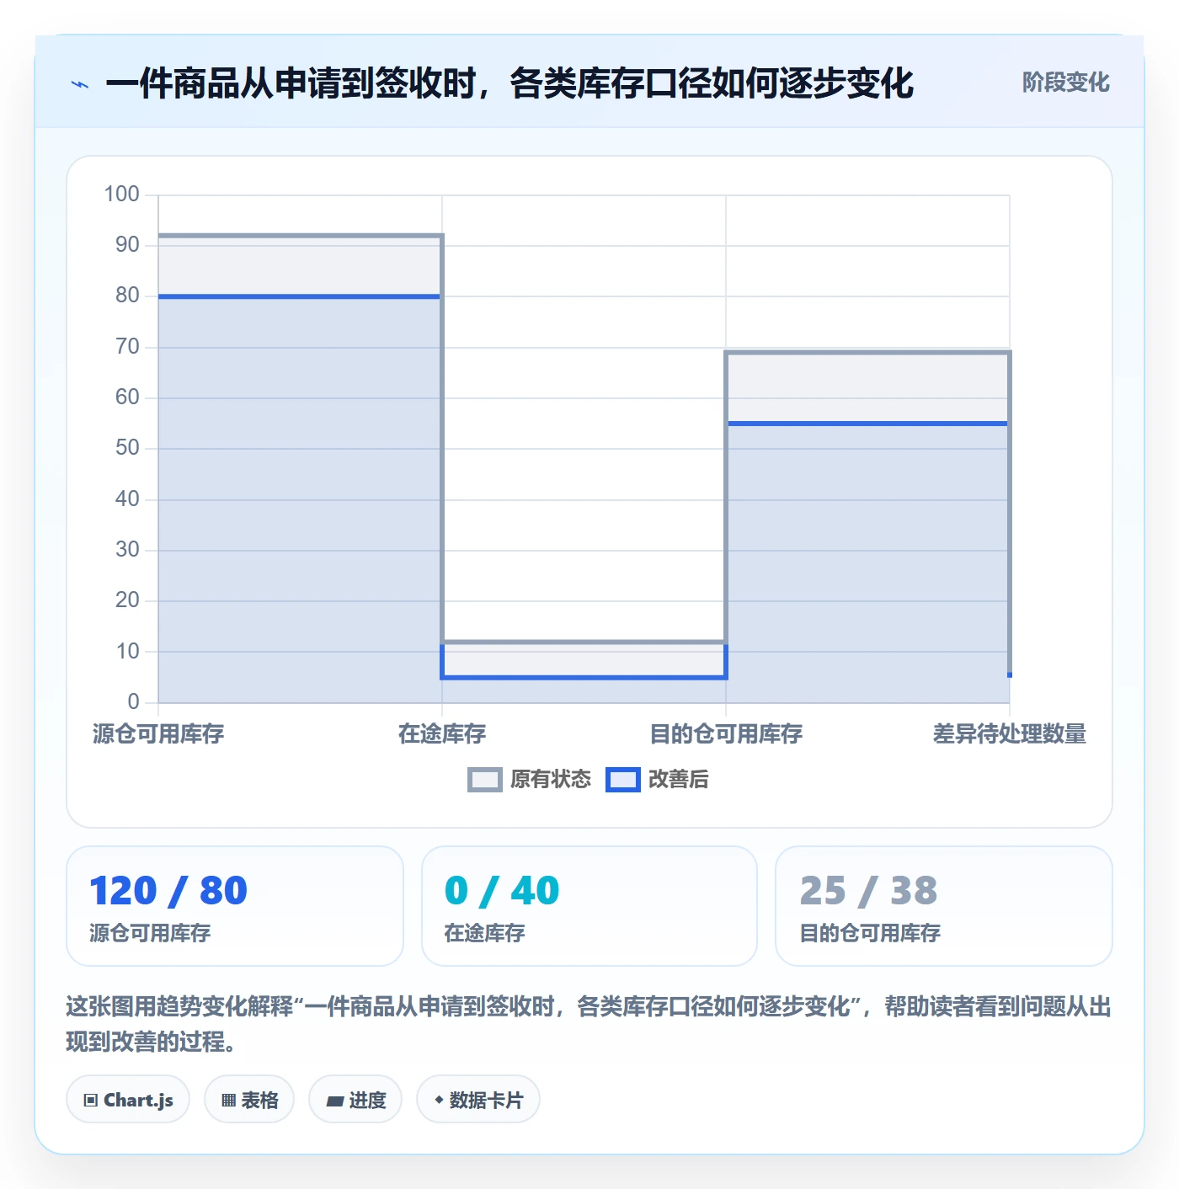Screen dimensions: 1179x1189
Task: Click the gray line at 69 on 目的仓 step
Action: [867, 352]
